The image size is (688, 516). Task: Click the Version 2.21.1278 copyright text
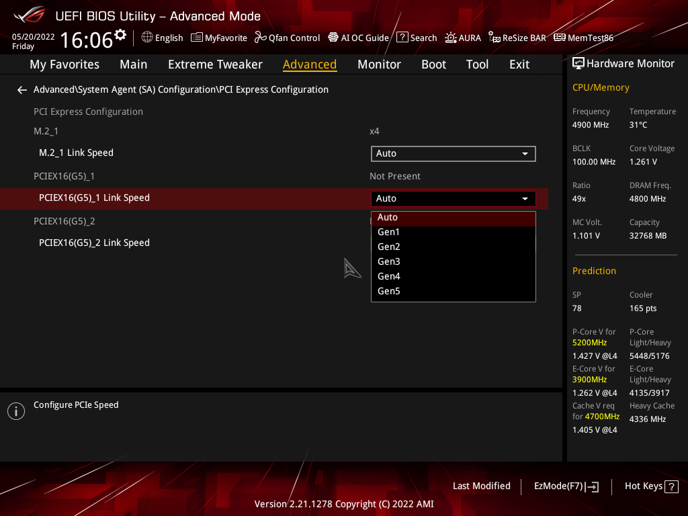click(x=344, y=504)
